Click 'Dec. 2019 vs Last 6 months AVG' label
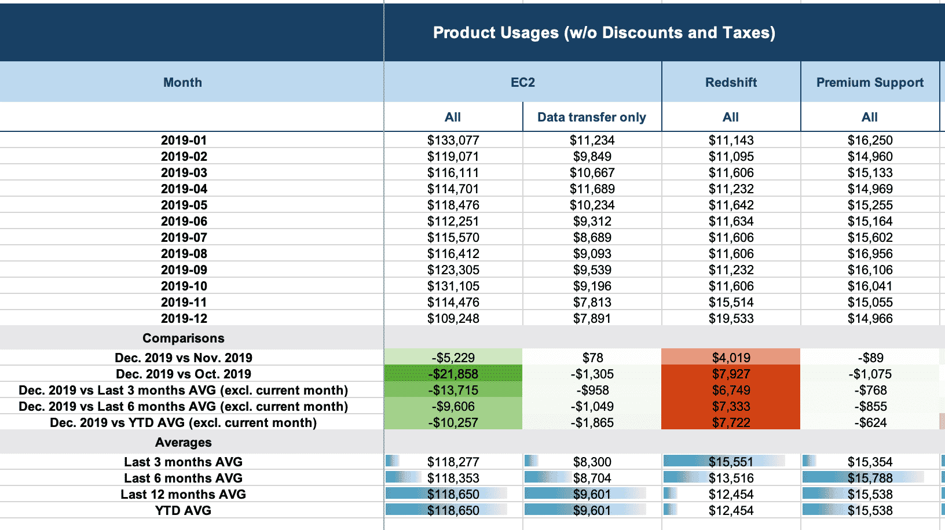The height and width of the screenshot is (530, 945). tap(184, 406)
